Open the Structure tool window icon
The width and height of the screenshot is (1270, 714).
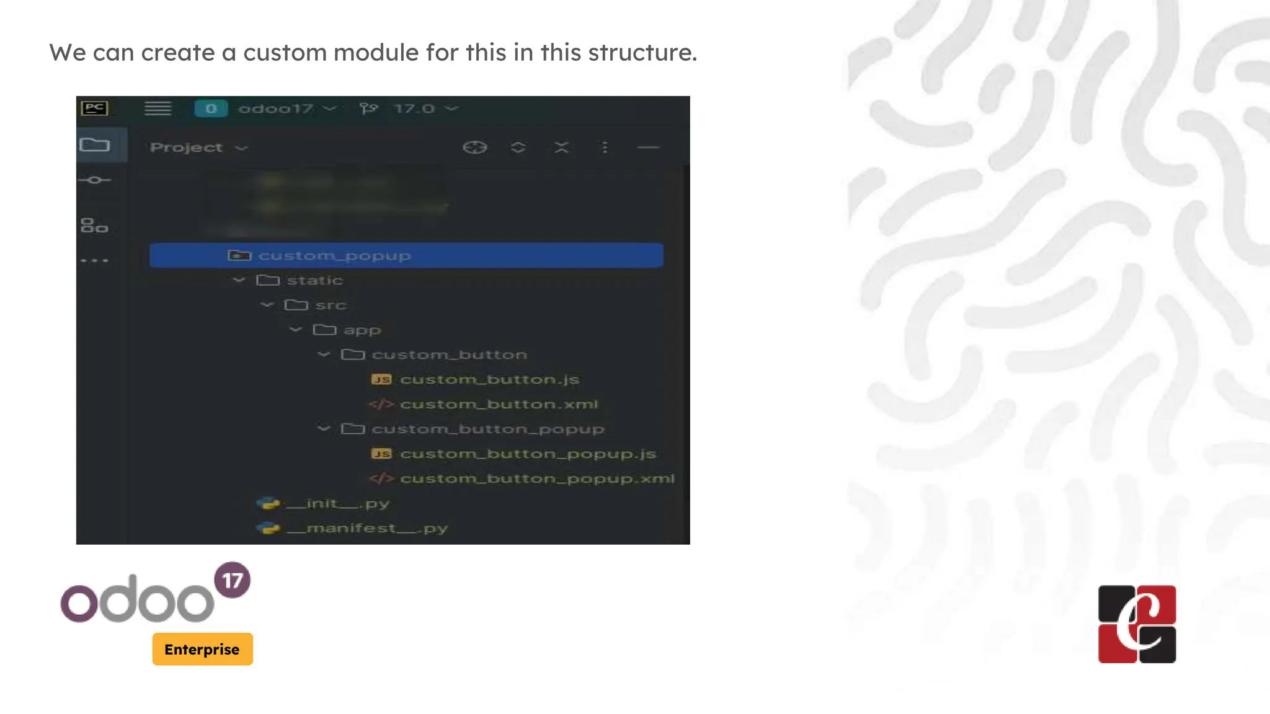(94, 226)
